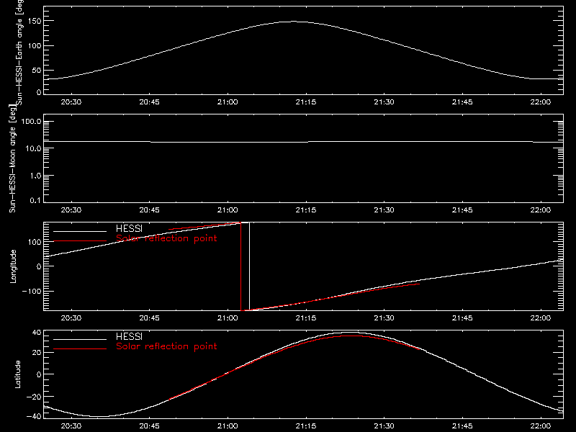Click red legend line in Latitude plot

(x=80, y=349)
